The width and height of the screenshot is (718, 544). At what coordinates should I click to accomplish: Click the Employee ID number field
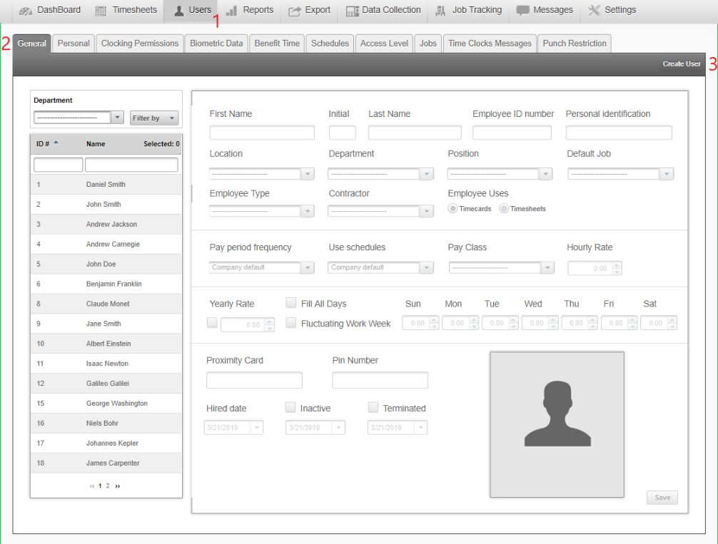(512, 133)
